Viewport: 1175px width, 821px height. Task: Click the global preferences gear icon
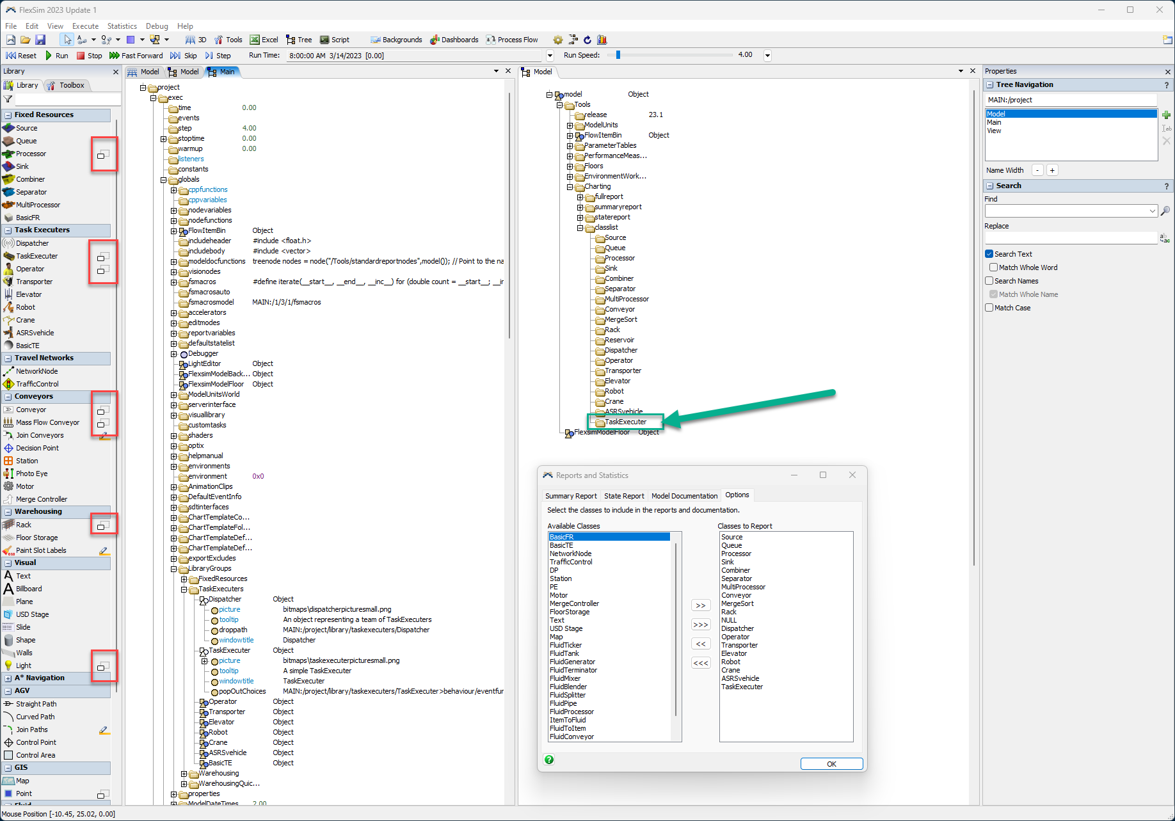click(x=558, y=40)
